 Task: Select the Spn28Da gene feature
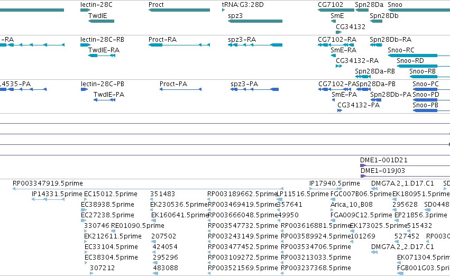[x=362, y=10]
